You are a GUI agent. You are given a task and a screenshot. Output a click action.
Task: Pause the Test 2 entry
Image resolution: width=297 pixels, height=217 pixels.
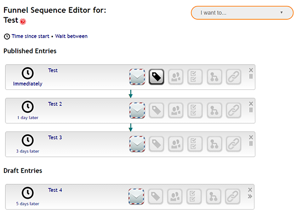pyautogui.click(x=251, y=110)
